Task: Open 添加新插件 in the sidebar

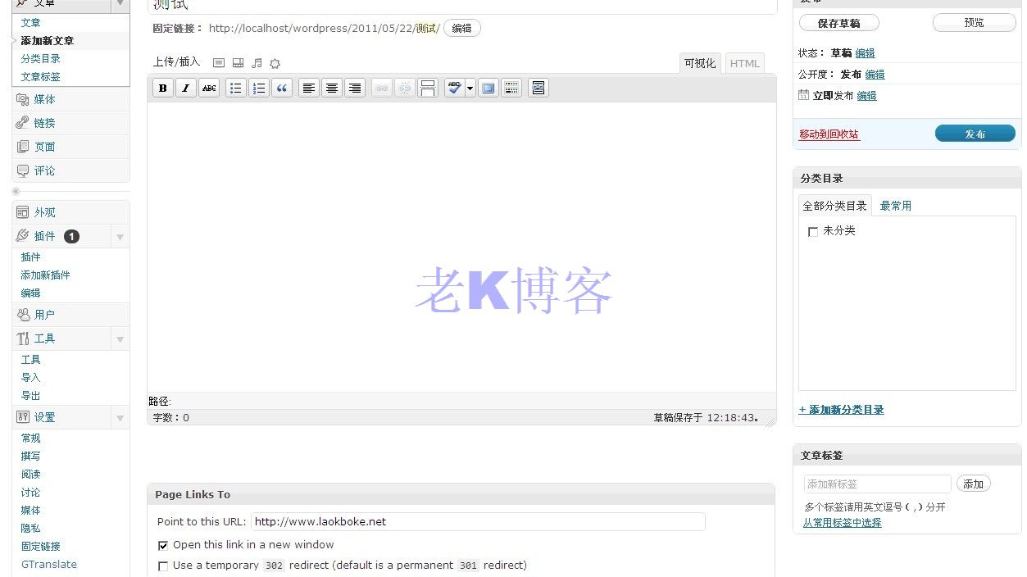Action: tap(45, 275)
